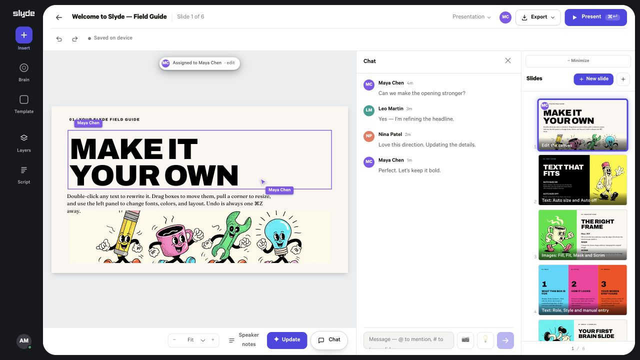The width and height of the screenshot is (640, 360).
Task: Open the Presentation dropdown
Action: point(471,17)
